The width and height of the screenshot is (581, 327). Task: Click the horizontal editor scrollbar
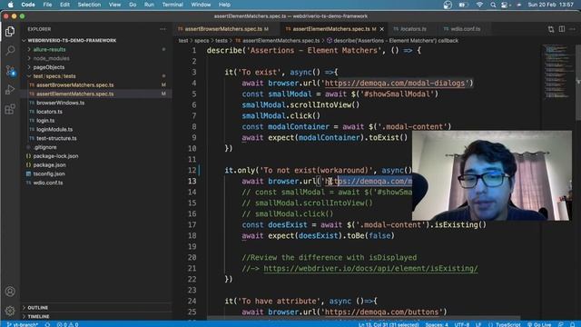[363, 318]
